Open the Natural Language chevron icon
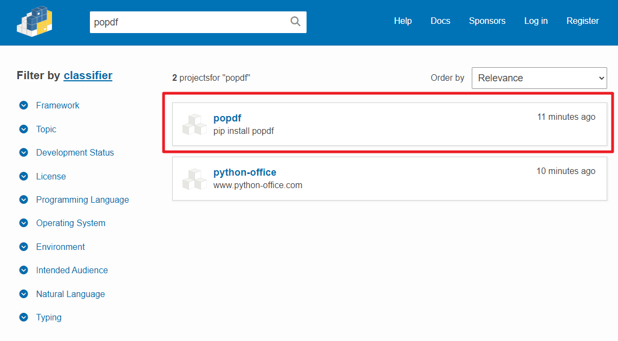618x341 pixels. [24, 294]
